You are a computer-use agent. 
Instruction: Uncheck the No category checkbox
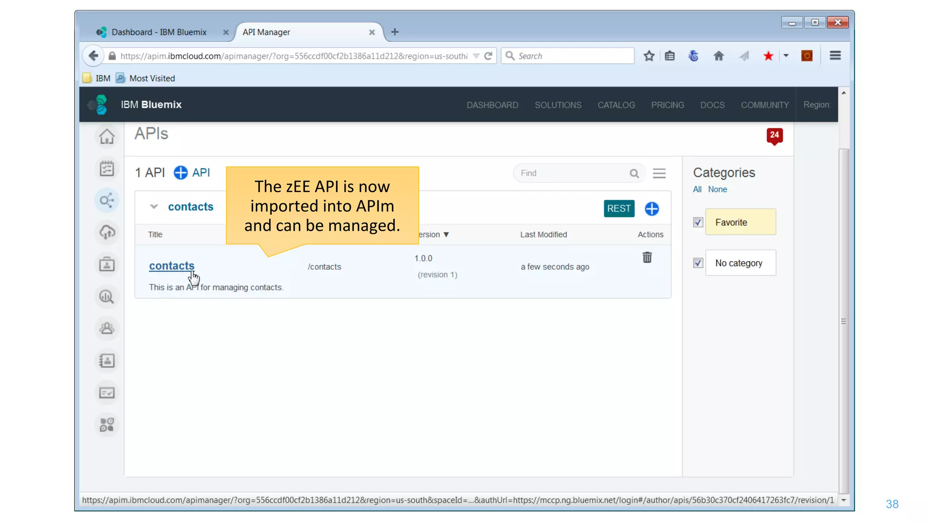[x=698, y=263]
